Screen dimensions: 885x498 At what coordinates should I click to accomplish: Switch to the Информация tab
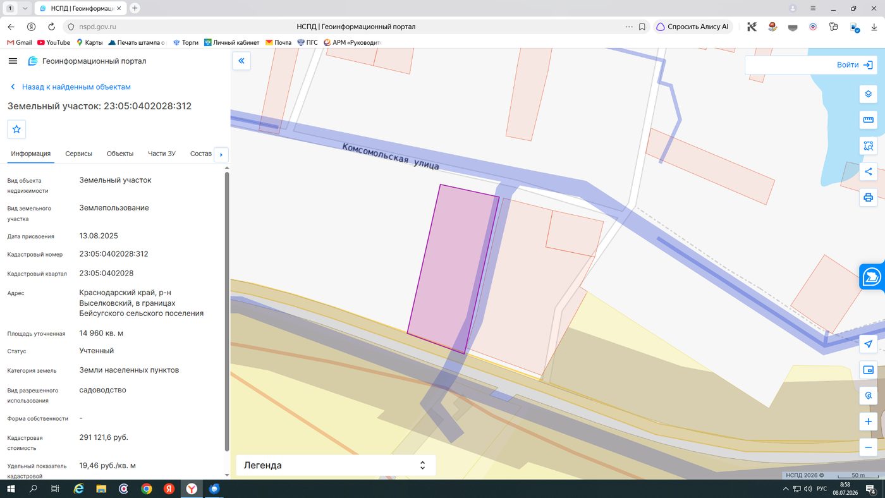pos(30,154)
